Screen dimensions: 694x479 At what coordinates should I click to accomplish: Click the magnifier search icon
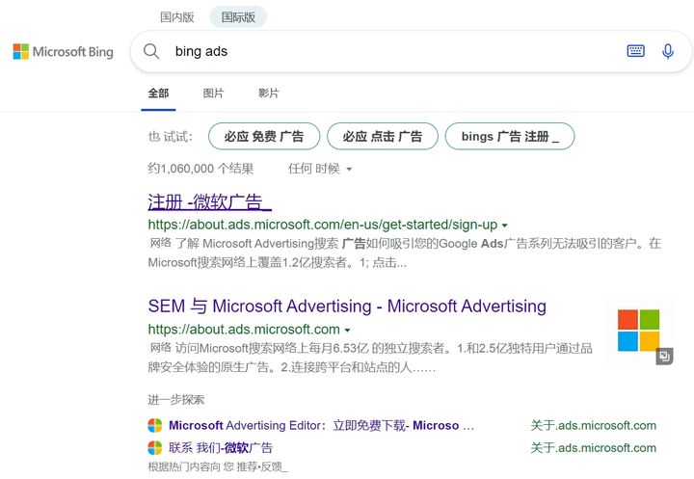click(151, 51)
